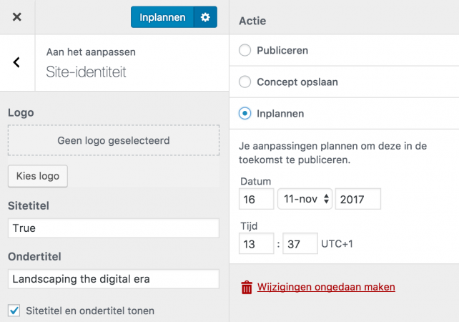Open the month dropdown showing 11-nov

305,199
